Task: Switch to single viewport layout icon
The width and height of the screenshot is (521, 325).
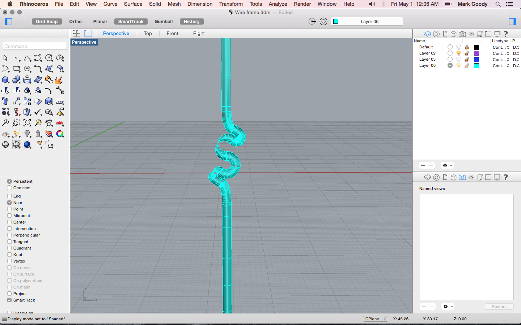Action: click(x=88, y=33)
